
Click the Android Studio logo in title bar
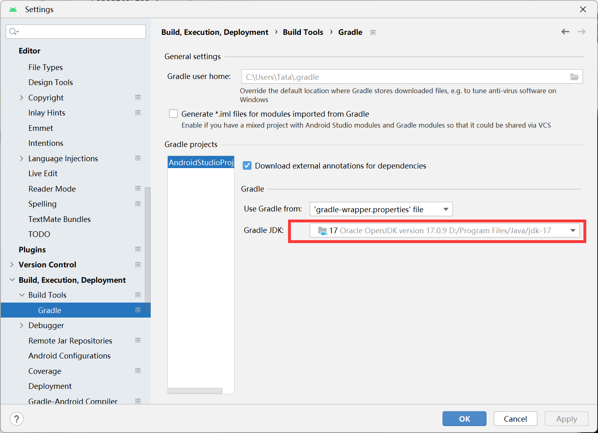[x=13, y=9]
